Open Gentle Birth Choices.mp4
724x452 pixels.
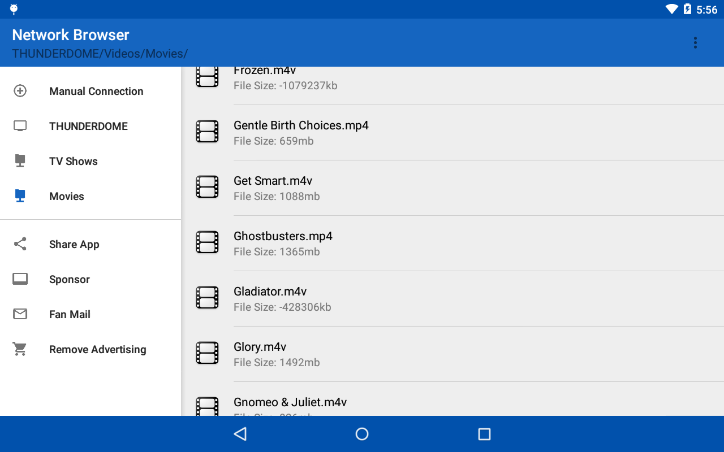pyautogui.click(x=453, y=133)
